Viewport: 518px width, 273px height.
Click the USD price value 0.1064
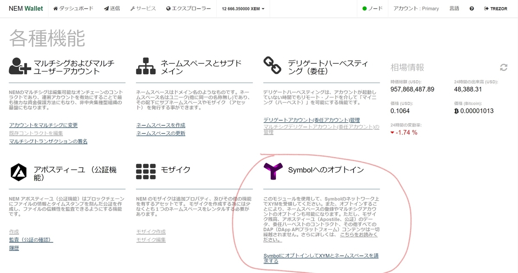[399, 111]
